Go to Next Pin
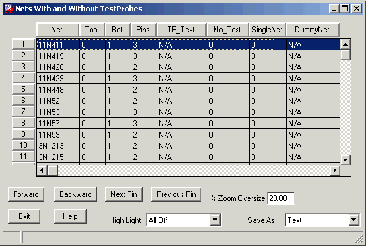The image size is (366, 246). point(124,194)
